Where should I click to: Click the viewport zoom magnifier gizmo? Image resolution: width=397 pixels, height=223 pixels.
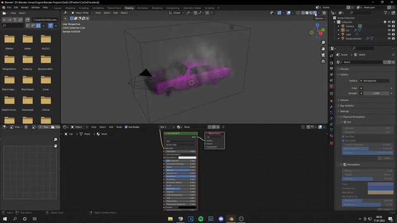tap(323, 43)
